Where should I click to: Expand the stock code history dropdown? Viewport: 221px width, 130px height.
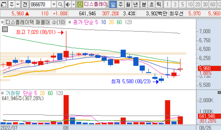click(54, 4)
